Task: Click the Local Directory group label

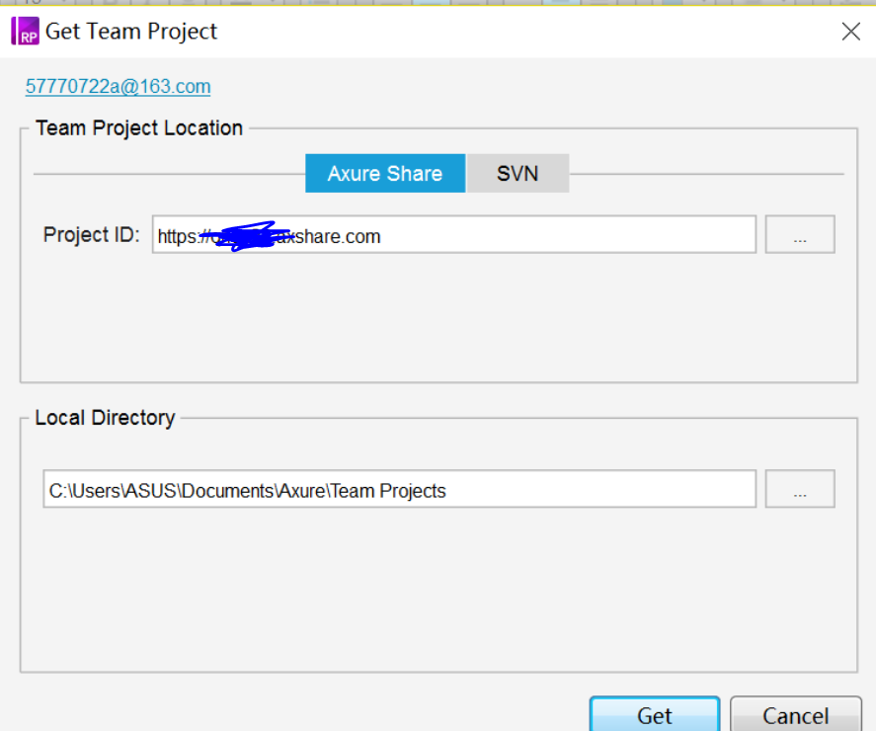Action: coord(105,418)
